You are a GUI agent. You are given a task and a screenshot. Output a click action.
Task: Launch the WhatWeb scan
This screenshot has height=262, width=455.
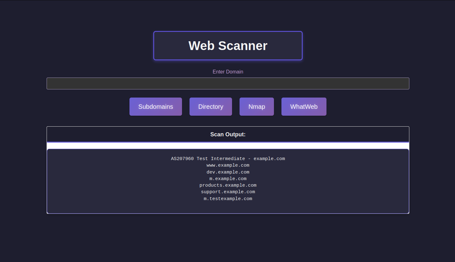tap(304, 107)
